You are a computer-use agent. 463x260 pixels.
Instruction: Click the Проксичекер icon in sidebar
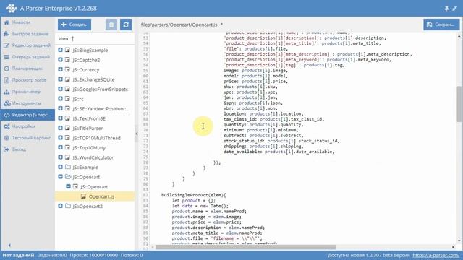7,92
